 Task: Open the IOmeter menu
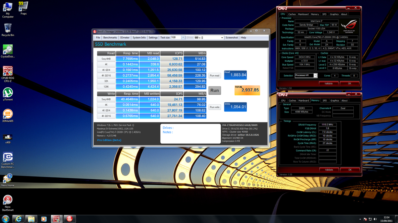[x=125, y=37]
